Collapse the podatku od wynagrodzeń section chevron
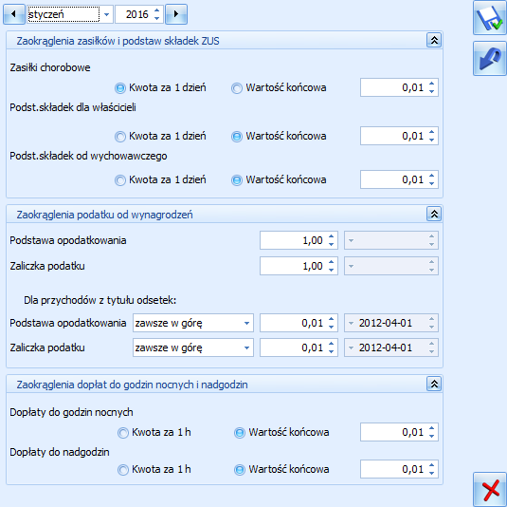Viewport: 507px width, 507px height. click(x=434, y=214)
